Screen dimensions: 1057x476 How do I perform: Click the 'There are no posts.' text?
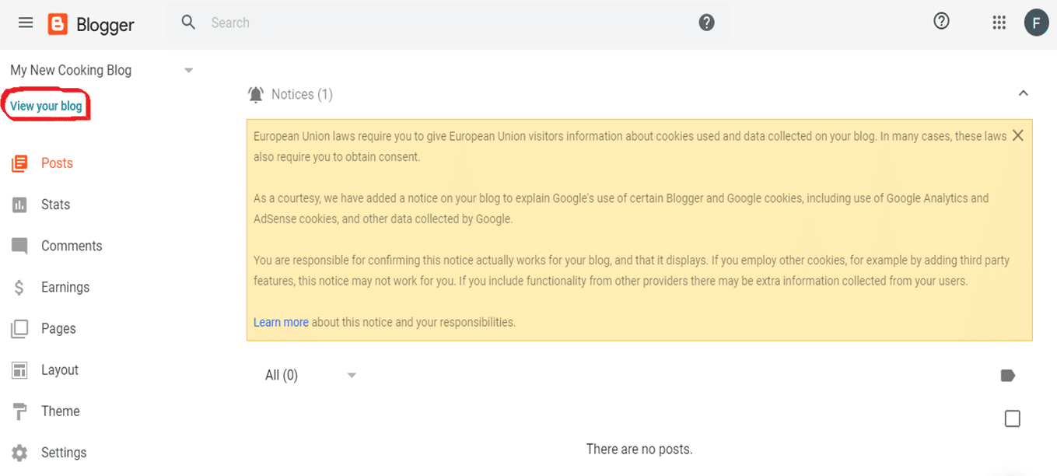639,449
